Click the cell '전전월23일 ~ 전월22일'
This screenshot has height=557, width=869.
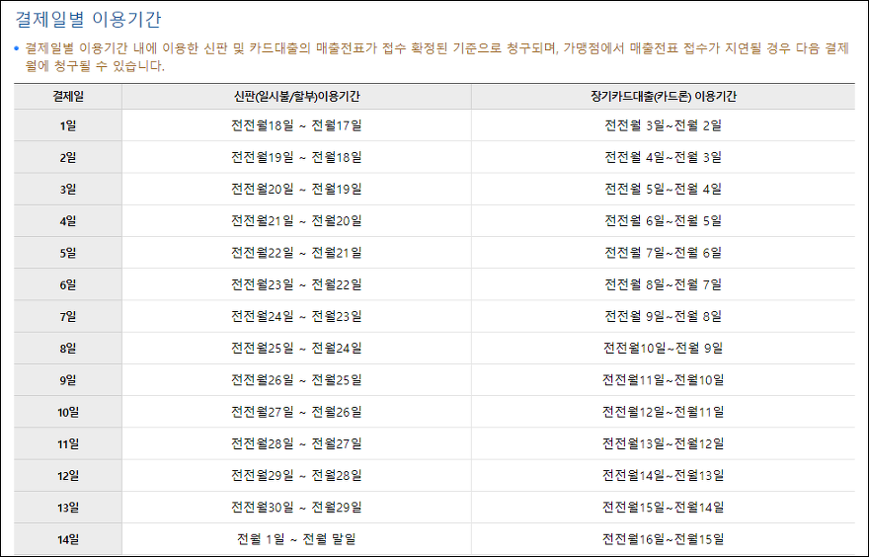296,284
